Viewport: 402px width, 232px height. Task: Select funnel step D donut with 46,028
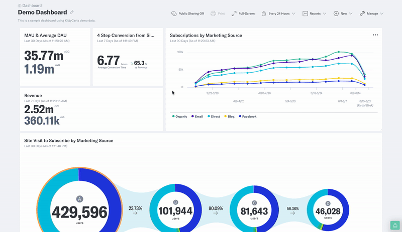(x=328, y=210)
